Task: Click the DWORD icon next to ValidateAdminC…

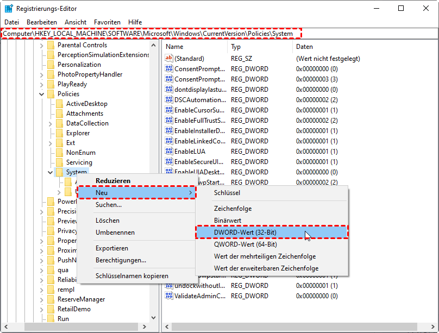Action: click(169, 296)
